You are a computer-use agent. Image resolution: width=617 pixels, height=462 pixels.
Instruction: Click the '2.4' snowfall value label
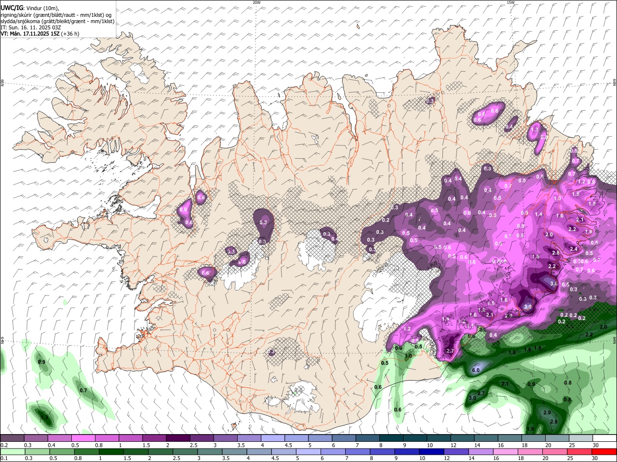[574, 249]
